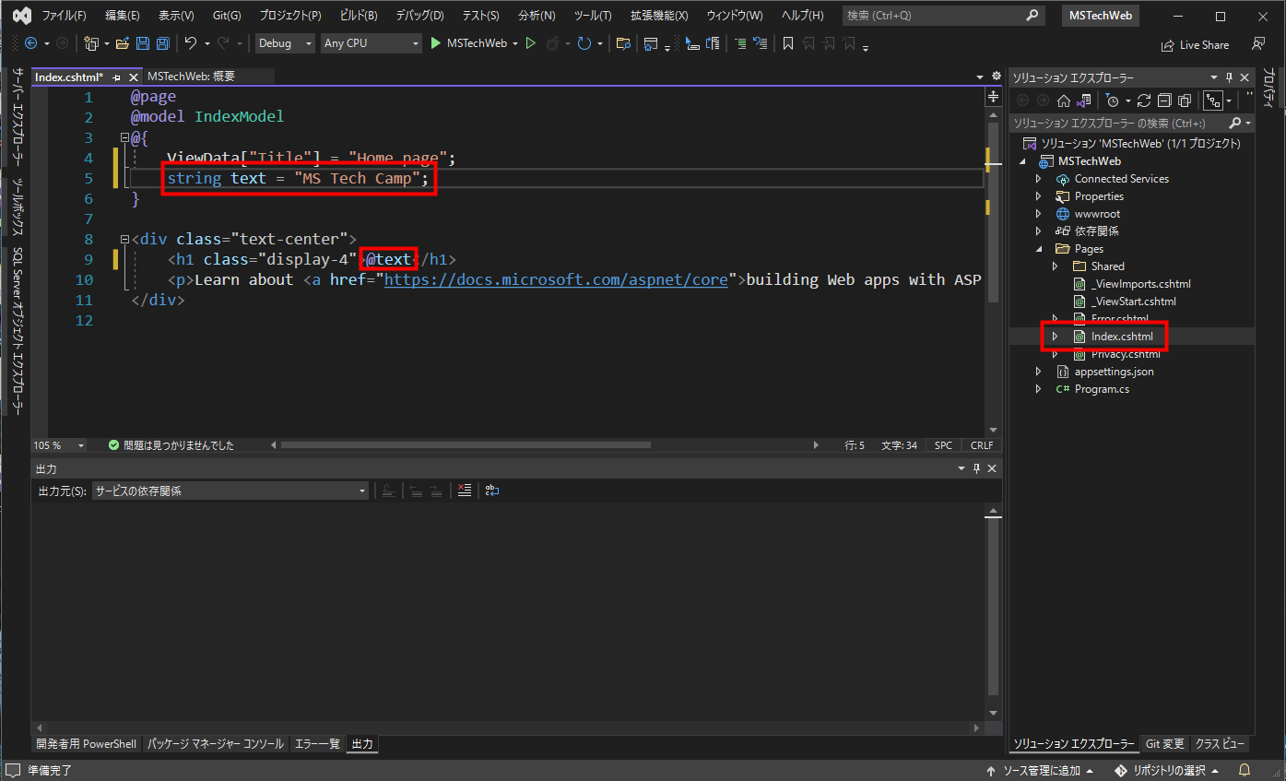
Task: Collapse the div block on line 8
Action: pyautogui.click(x=124, y=239)
